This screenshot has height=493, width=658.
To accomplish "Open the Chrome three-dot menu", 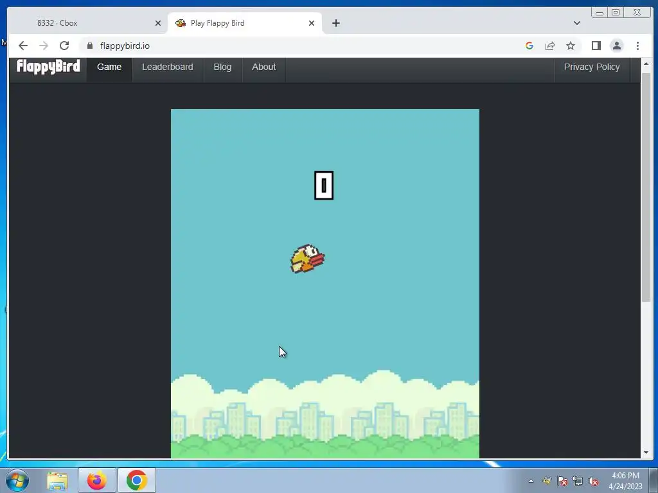I will pos(637,46).
